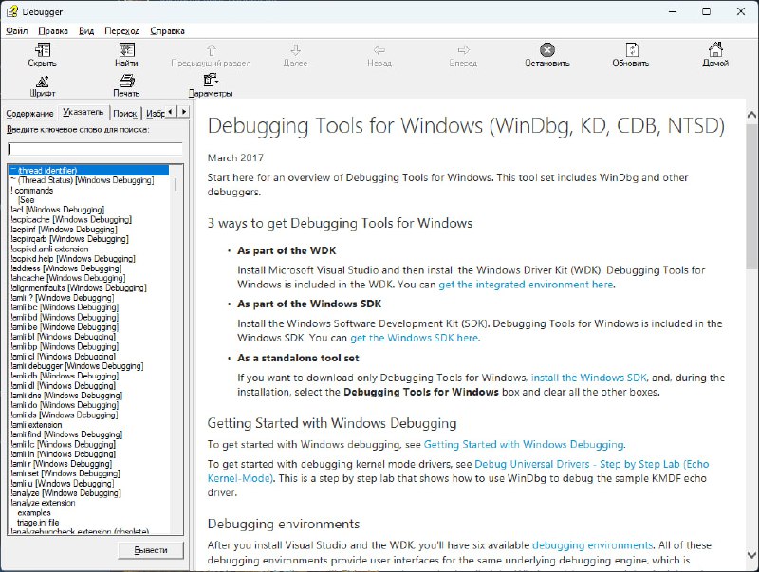Open the Вид menu

[x=86, y=31]
